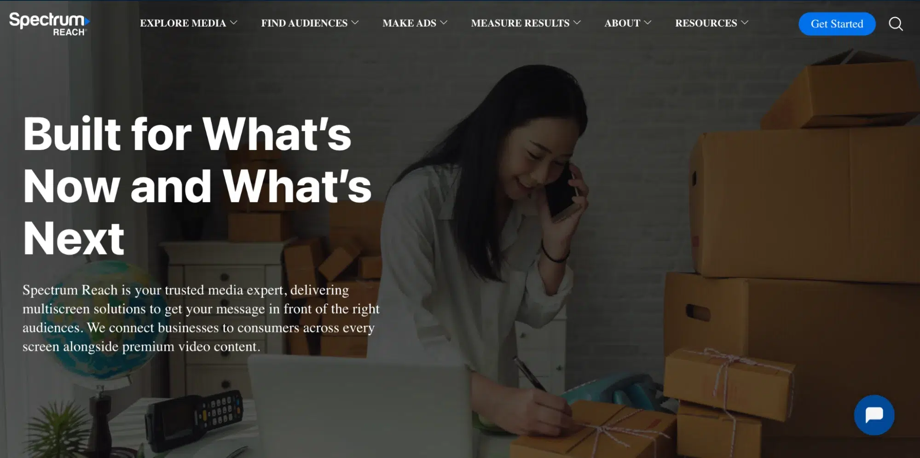The width and height of the screenshot is (920, 458).
Task: Click the Spectrum Reach description paragraph
Action: pos(201,318)
